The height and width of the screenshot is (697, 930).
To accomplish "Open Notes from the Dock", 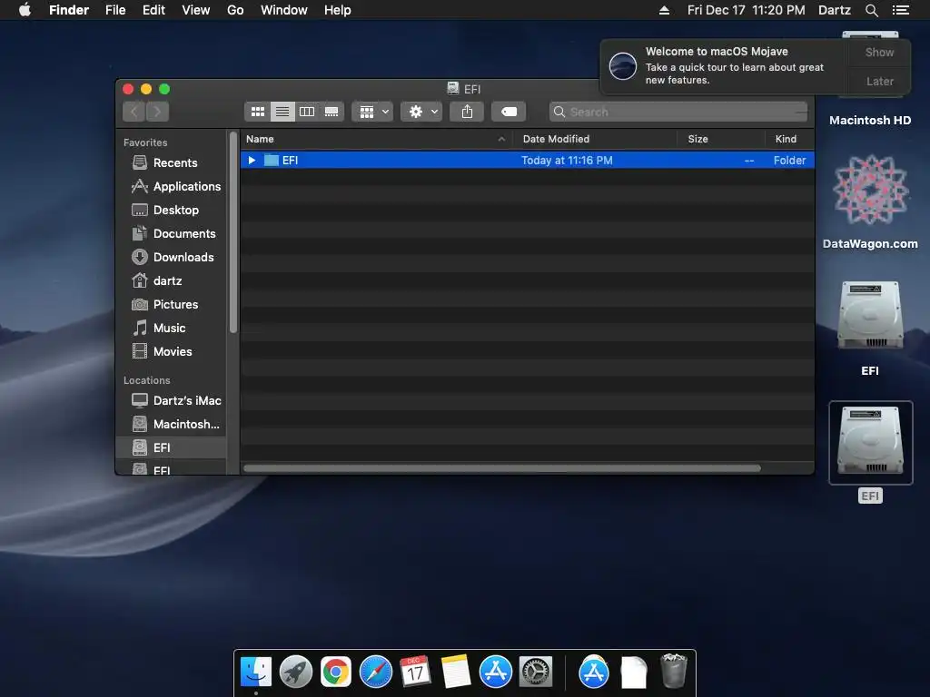I will coord(456,672).
